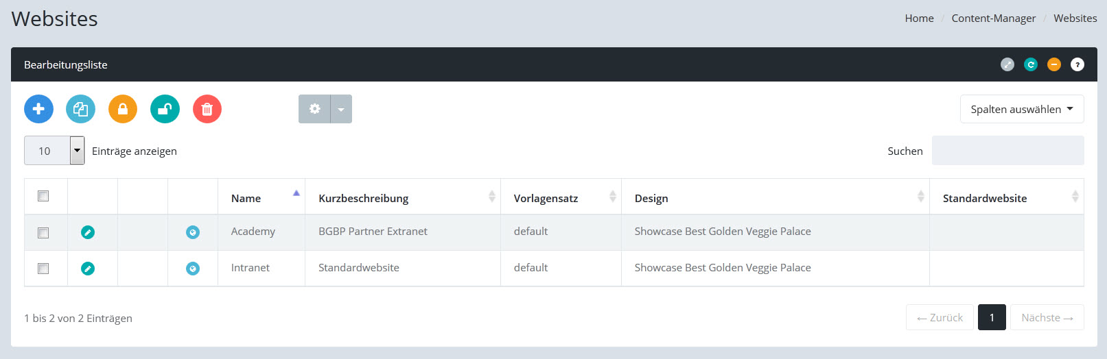Click the Suchen search input field
This screenshot has width=1107, height=359.
tap(1007, 151)
